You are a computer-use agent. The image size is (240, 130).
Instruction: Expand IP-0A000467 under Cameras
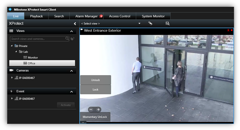[12, 77]
